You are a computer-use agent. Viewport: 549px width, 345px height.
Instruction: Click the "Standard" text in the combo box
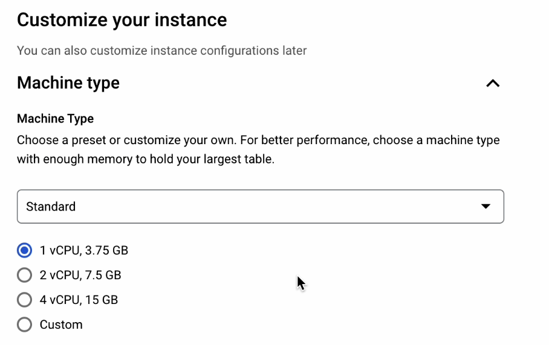coord(51,206)
